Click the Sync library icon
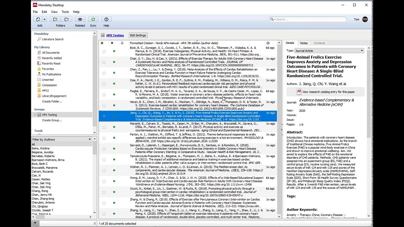This screenshot has height=227, width=404. (x=93, y=19)
